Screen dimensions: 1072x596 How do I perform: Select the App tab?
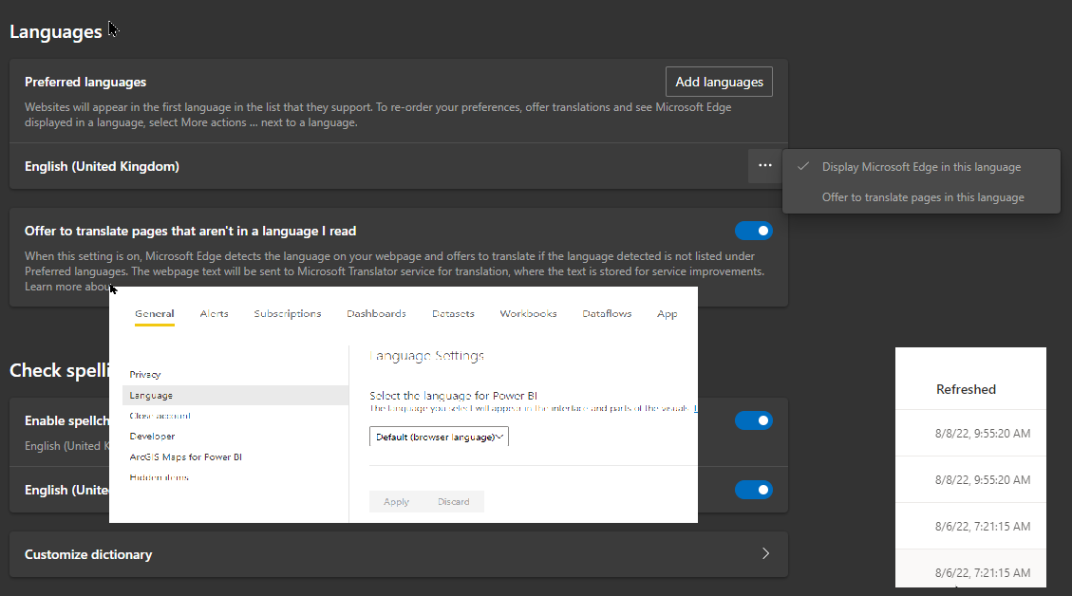click(x=667, y=314)
